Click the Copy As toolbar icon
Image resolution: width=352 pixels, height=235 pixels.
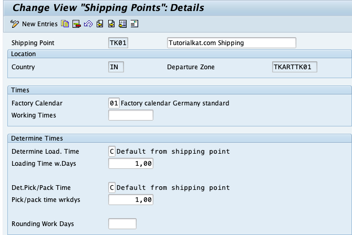tap(65, 24)
